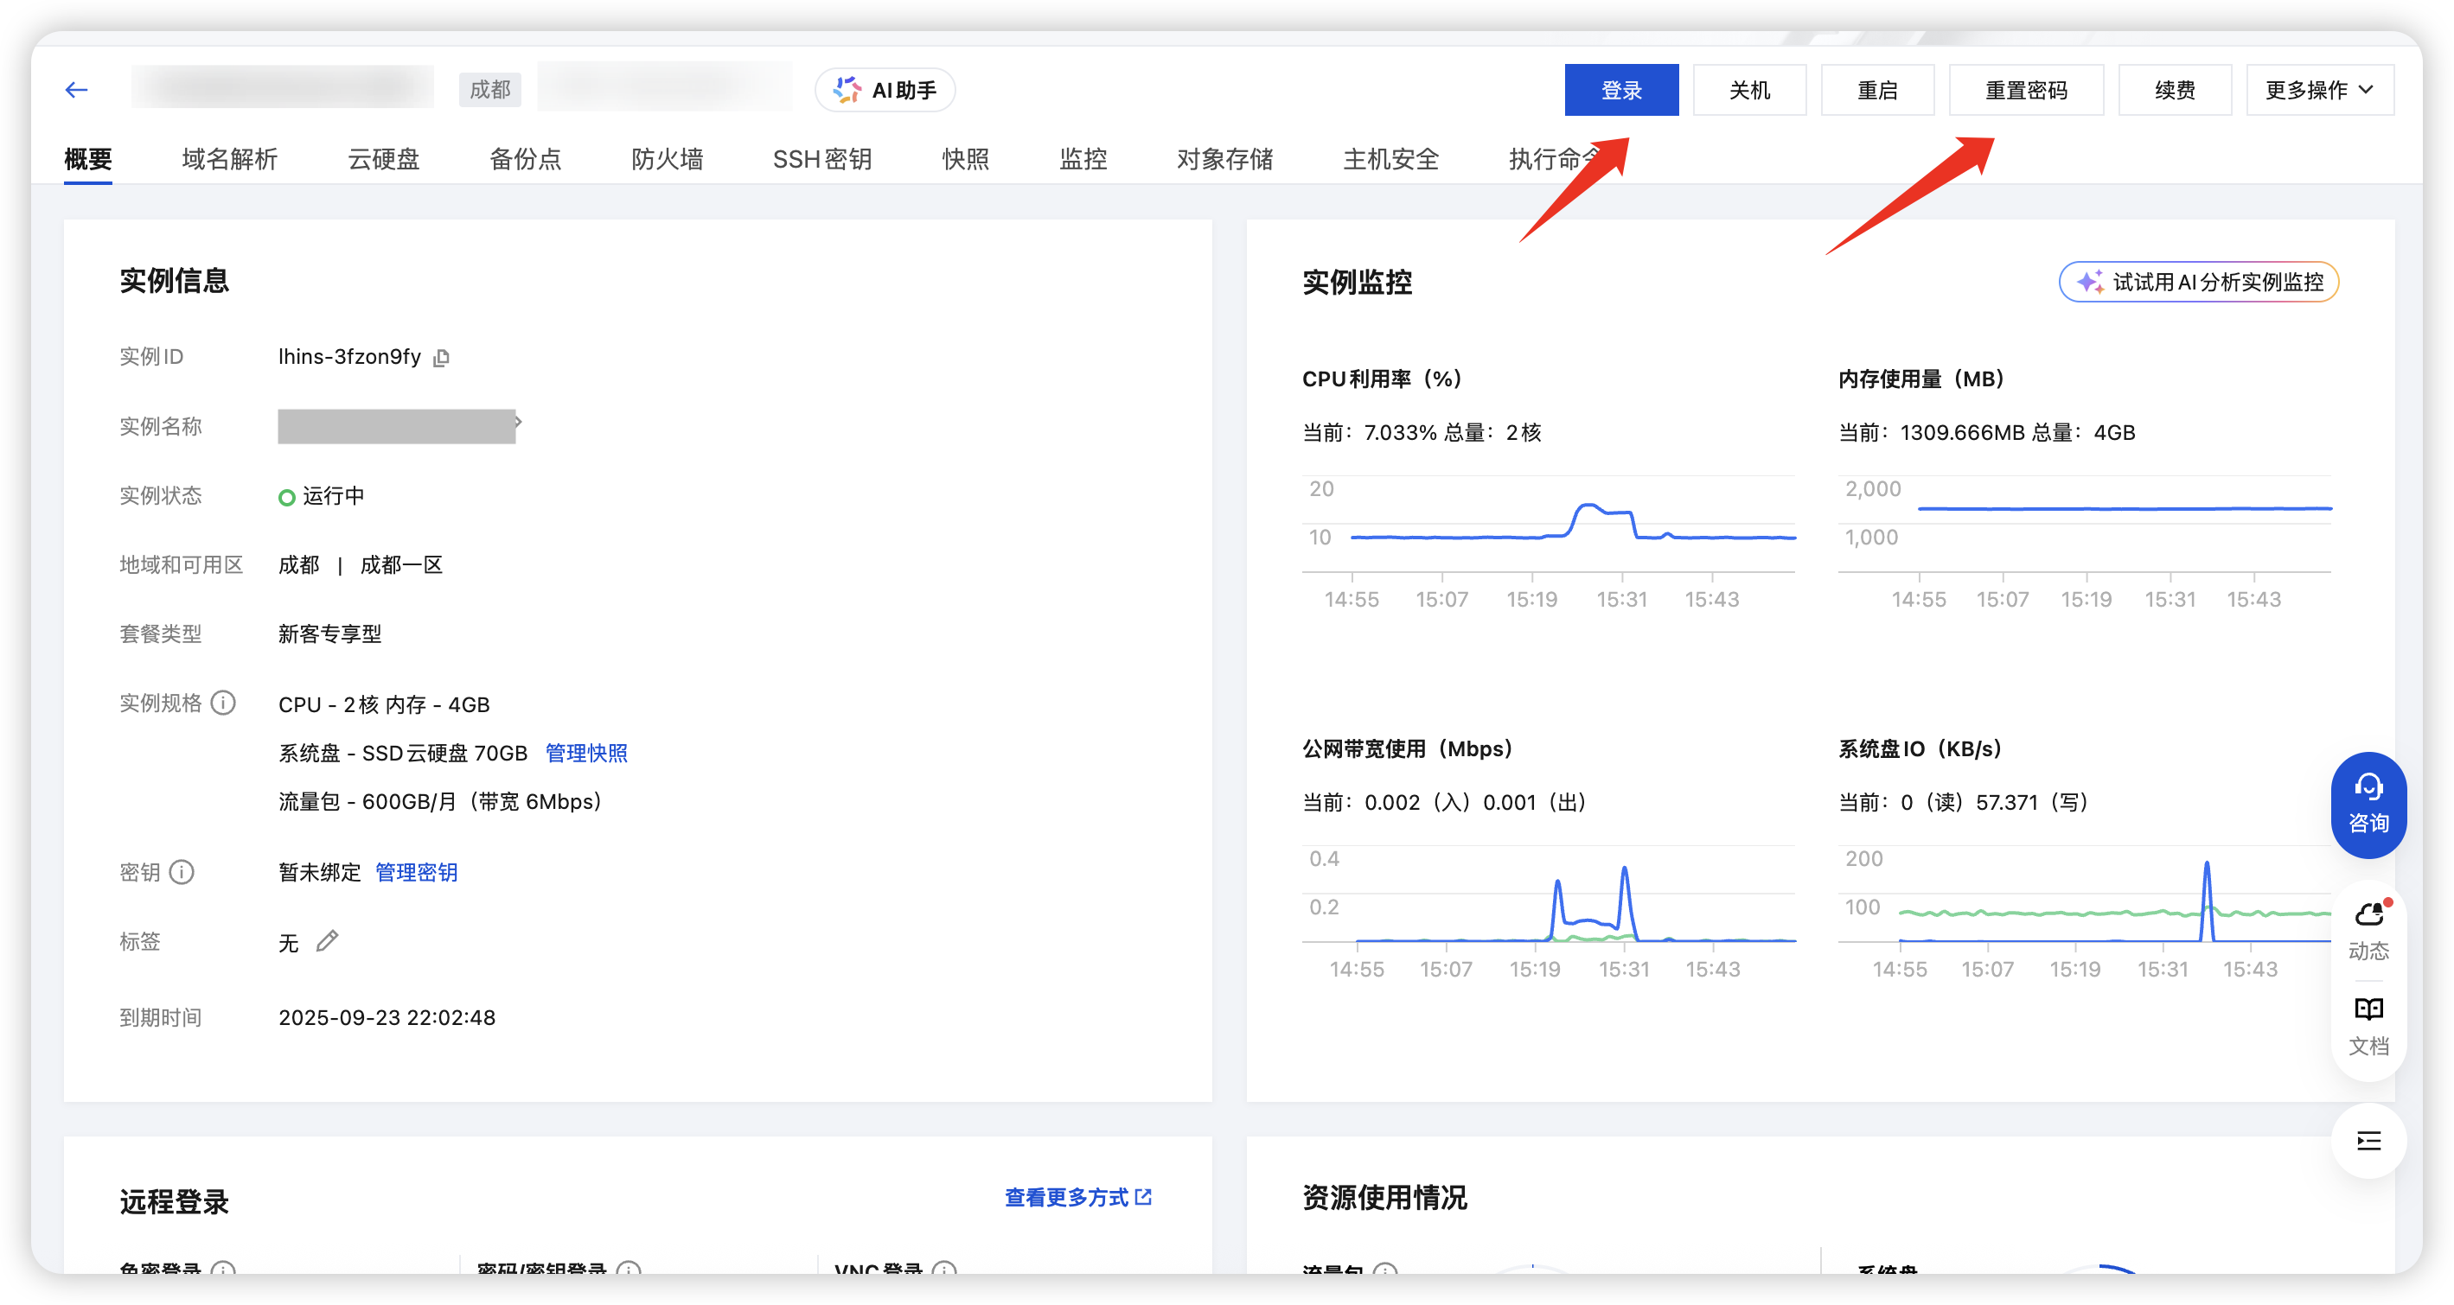Expand the 更多操作 dropdown
The height and width of the screenshot is (1305, 2454).
(2320, 90)
